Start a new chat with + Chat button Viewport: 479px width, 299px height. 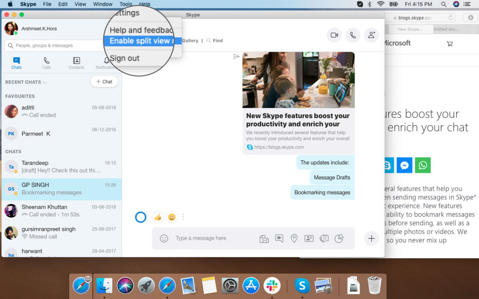pos(104,82)
